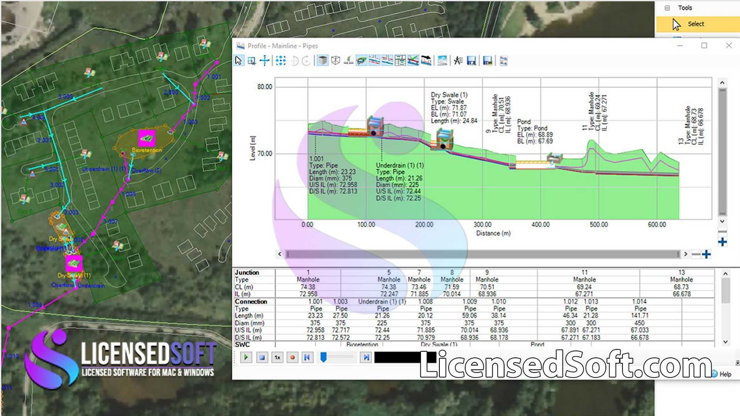
Task: Click pipe label 1.001 on the map
Action: tap(213, 77)
